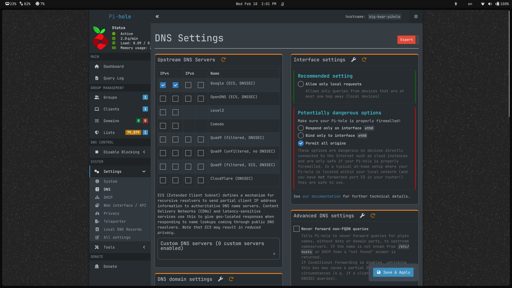Expand Custom DNS servers section
The height and width of the screenshot is (288, 512).
[274, 254]
